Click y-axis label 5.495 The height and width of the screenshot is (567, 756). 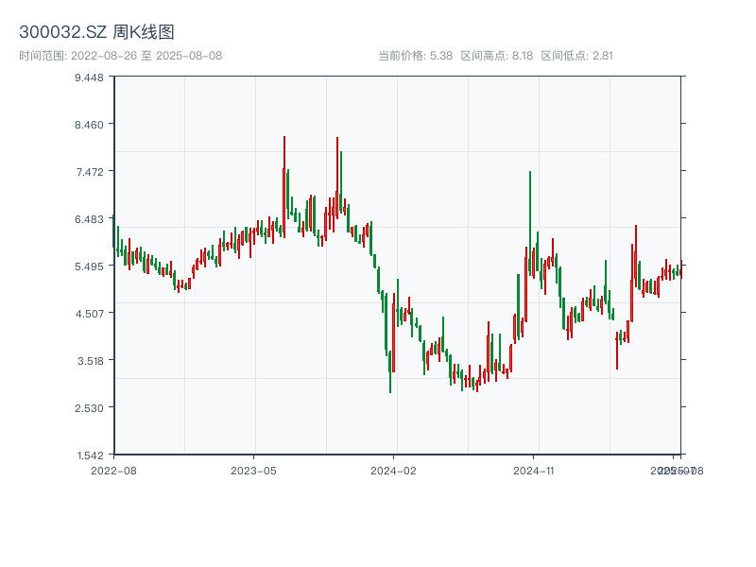(x=89, y=266)
